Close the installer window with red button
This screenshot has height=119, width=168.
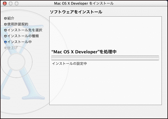pyautogui.click(x=5, y=3)
